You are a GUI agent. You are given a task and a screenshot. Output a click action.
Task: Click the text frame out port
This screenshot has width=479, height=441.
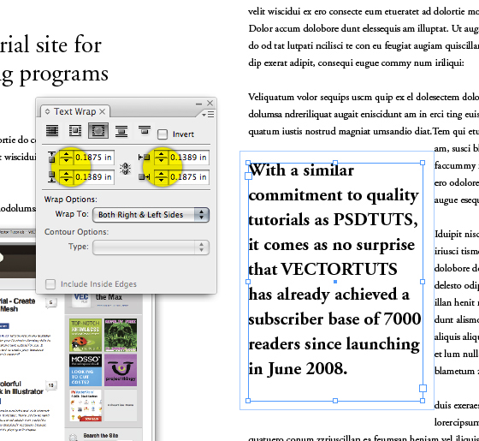pos(423,388)
